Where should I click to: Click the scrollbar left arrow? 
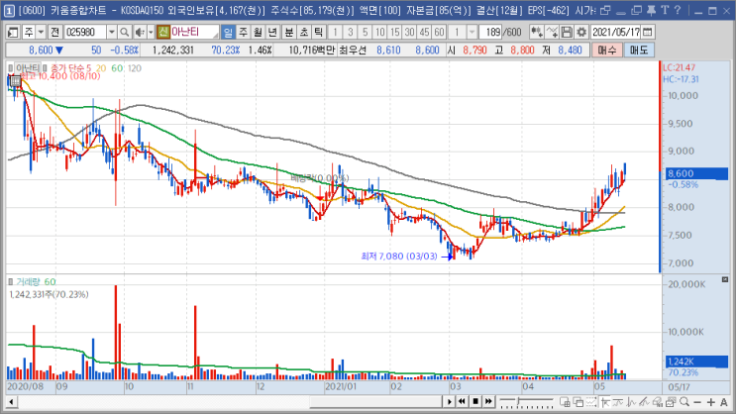tap(11, 402)
